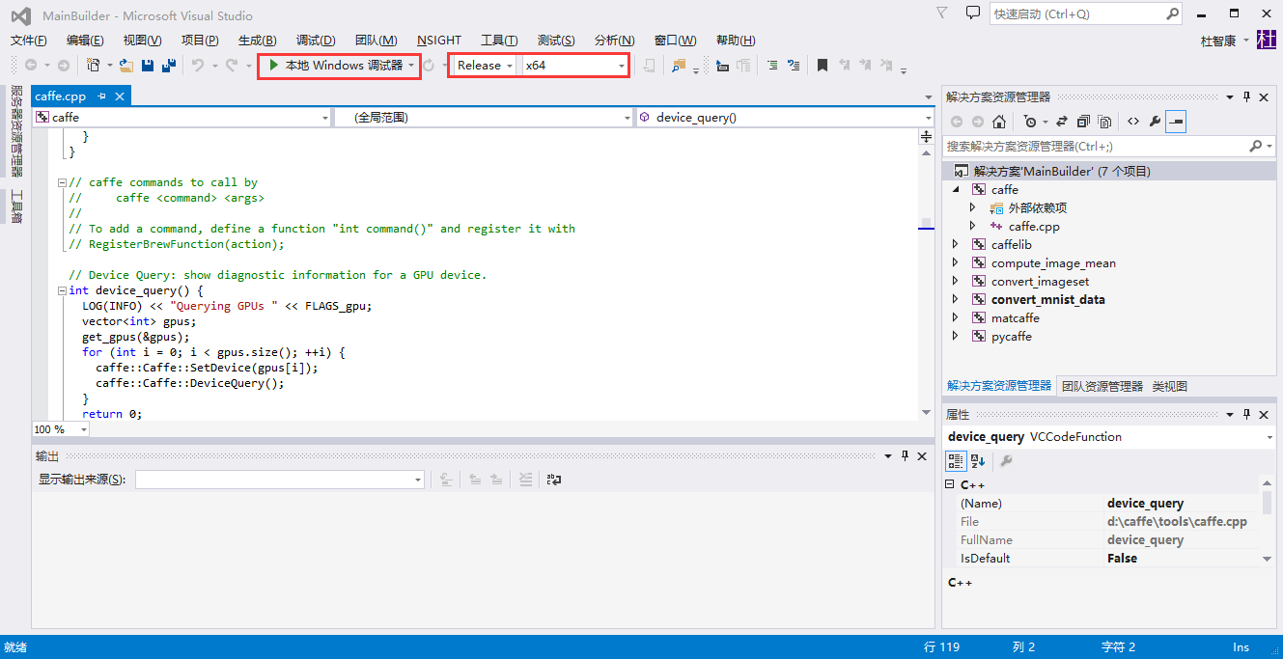Expand the compute_image_mean project node

(x=956, y=263)
